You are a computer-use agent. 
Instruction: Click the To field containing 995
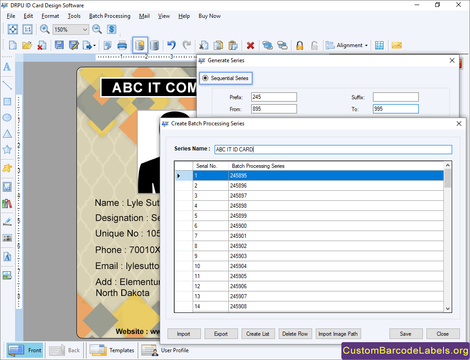[396, 109]
